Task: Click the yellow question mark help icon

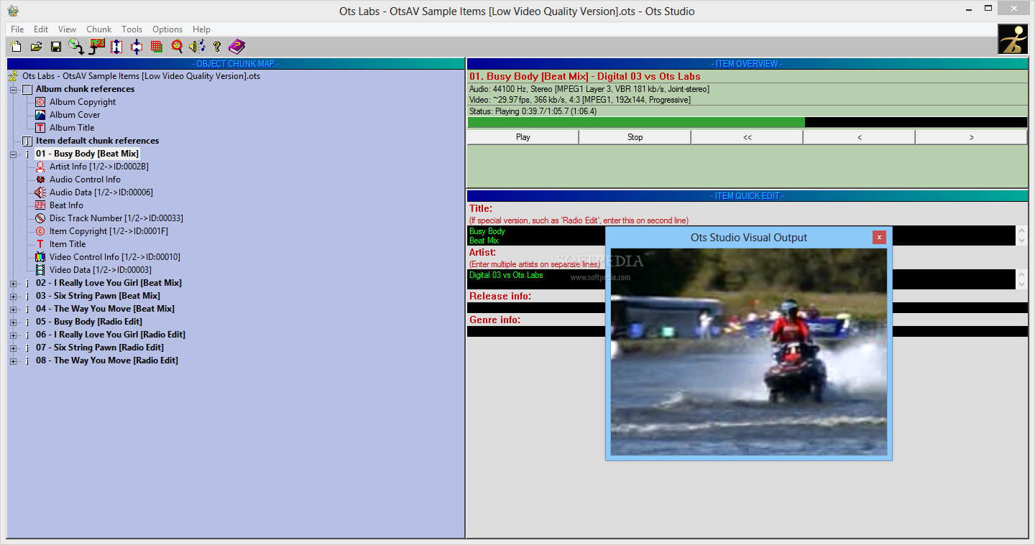Action: (217, 47)
